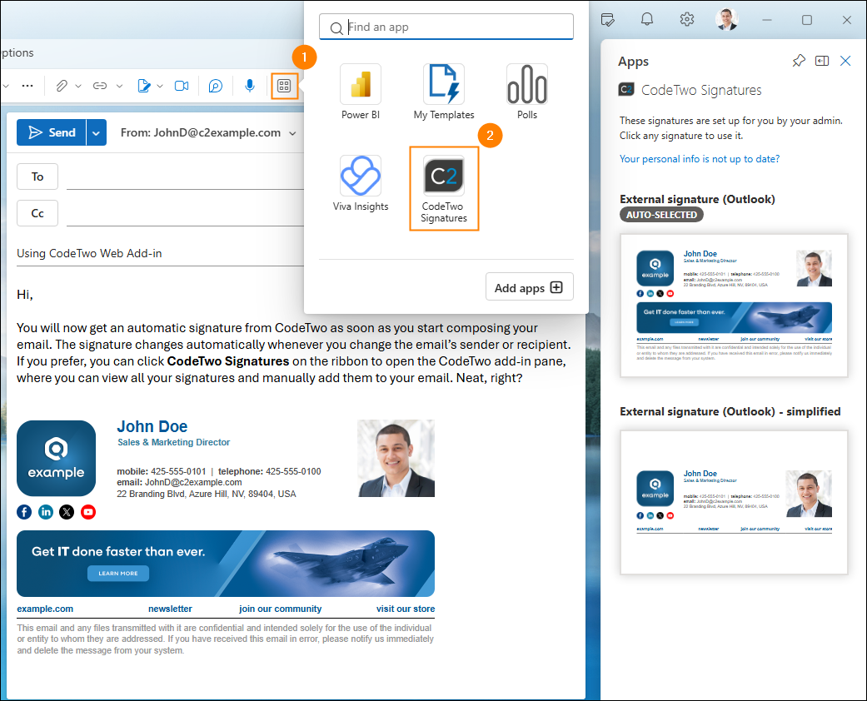Click the To address input line

(x=185, y=178)
